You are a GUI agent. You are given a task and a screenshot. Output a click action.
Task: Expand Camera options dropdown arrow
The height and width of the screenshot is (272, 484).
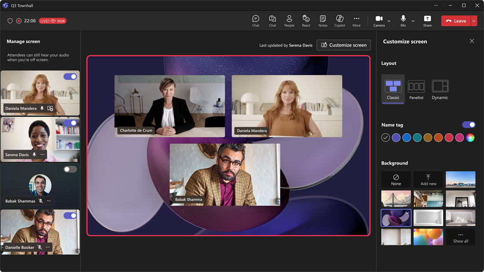pos(389,21)
